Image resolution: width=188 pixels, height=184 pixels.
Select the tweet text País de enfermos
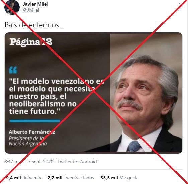[34, 25]
